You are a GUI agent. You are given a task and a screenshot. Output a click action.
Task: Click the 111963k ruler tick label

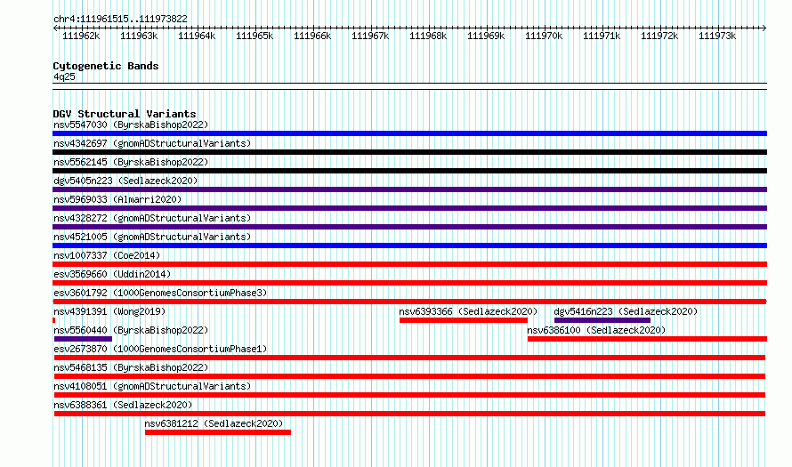tap(139, 36)
